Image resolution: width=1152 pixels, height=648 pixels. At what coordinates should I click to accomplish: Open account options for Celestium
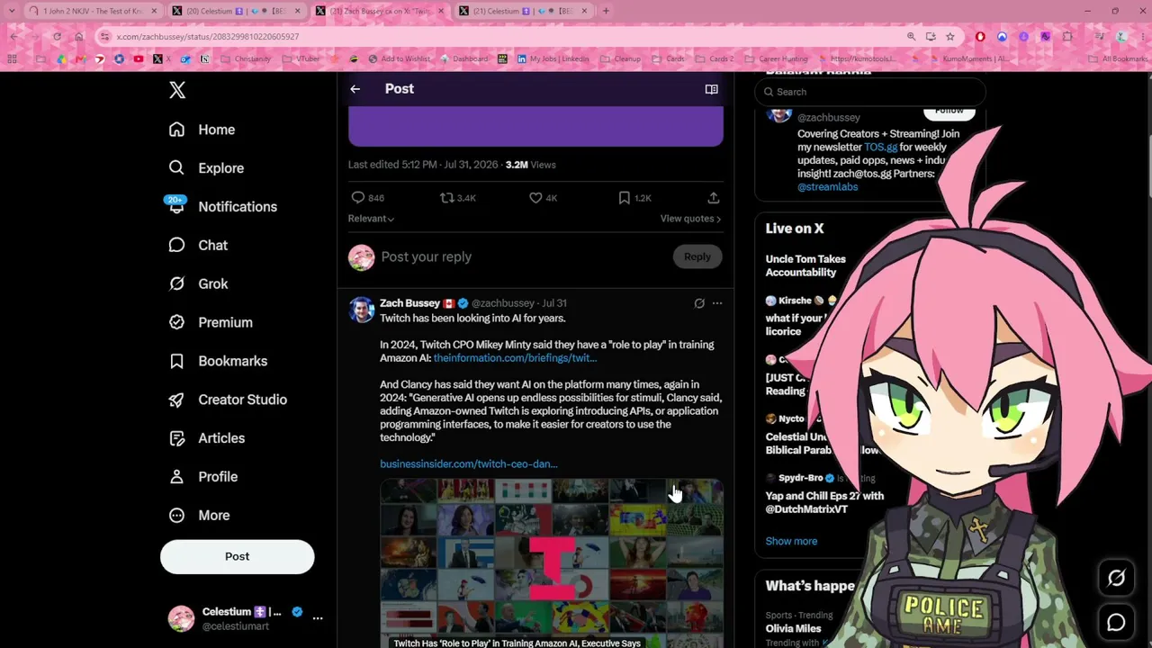[317, 618]
